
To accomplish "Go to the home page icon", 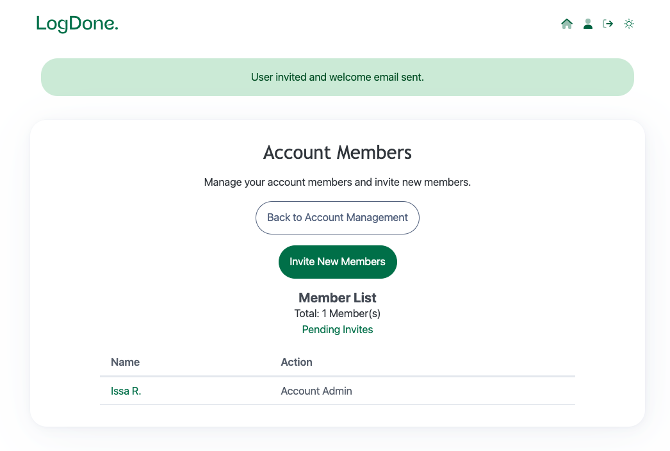I will click(566, 24).
